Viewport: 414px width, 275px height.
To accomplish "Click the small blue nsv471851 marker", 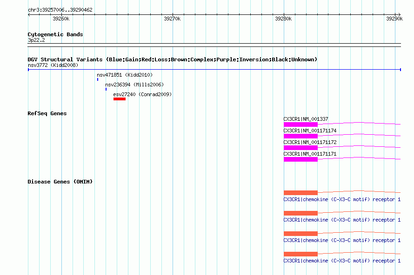I will (x=98, y=79).
